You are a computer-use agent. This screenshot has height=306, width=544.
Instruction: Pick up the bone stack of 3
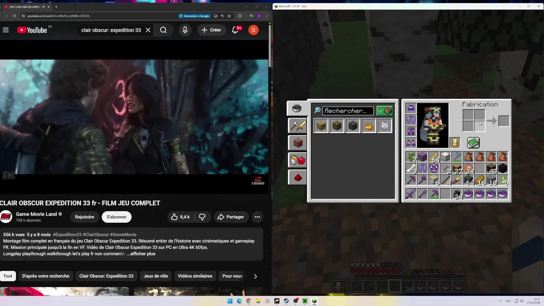[411, 169]
